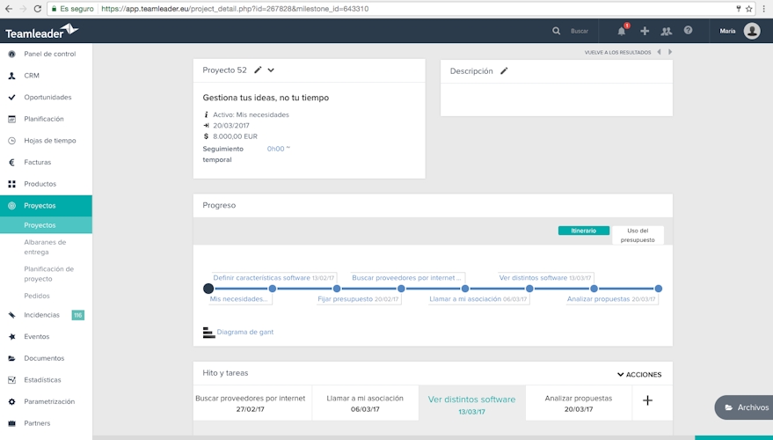This screenshot has width=773, height=440.
Task: Edit the Descripción with pencil icon
Action: pos(504,71)
